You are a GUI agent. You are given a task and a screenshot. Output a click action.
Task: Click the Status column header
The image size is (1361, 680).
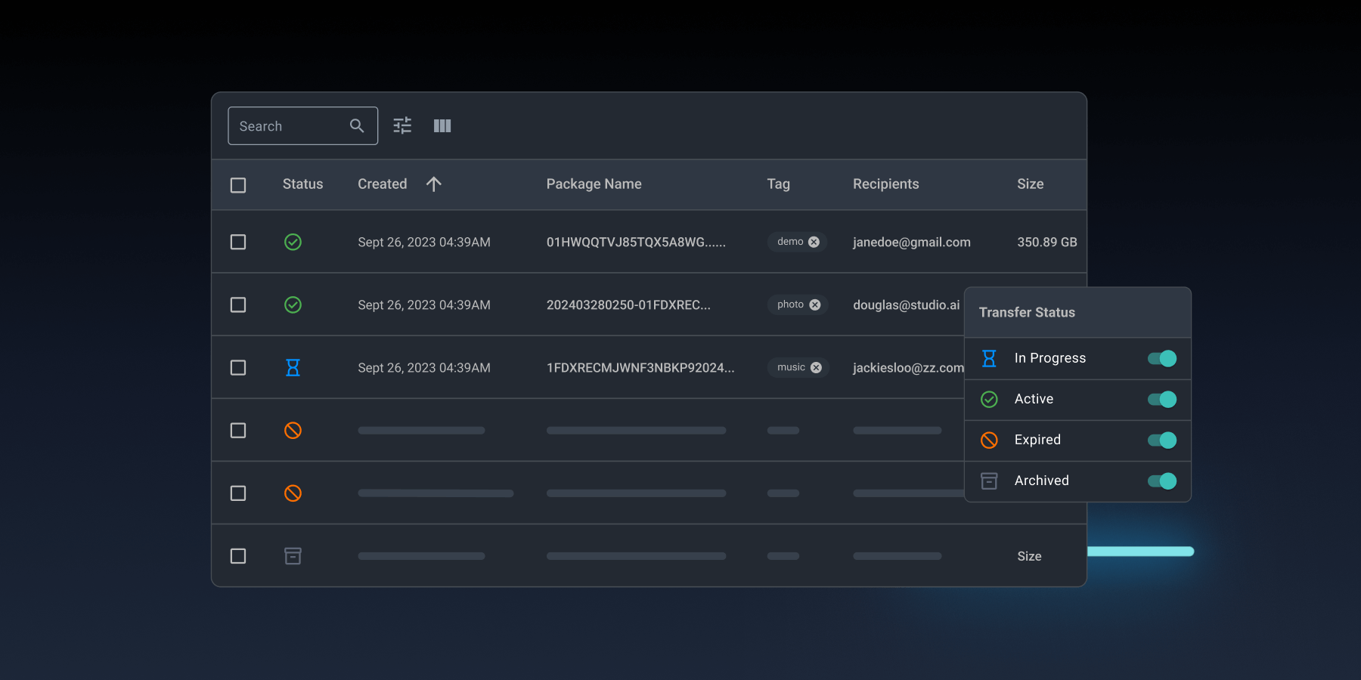[302, 184]
